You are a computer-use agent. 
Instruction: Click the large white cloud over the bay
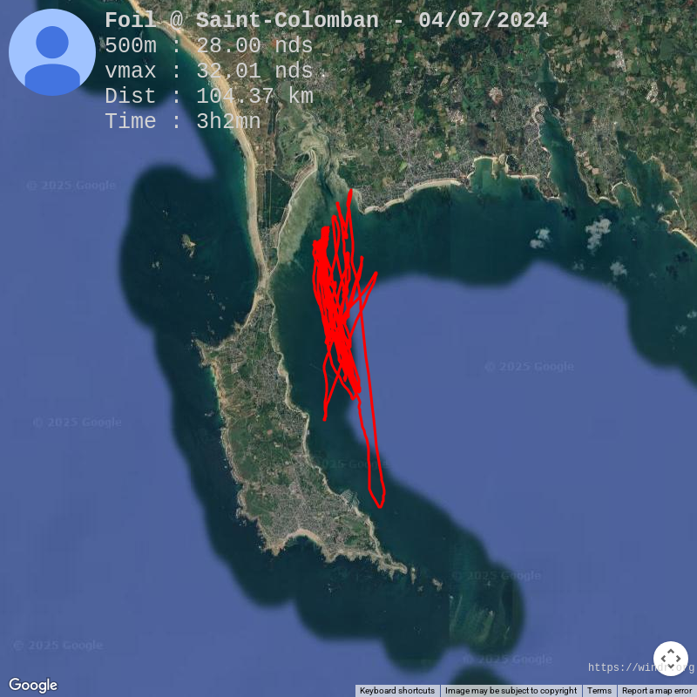click(x=597, y=232)
